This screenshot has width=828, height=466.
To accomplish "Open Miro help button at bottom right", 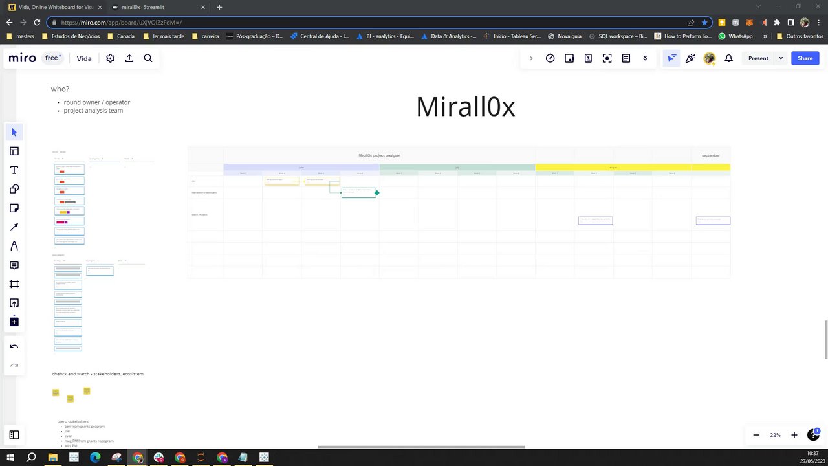I will 813,435.
